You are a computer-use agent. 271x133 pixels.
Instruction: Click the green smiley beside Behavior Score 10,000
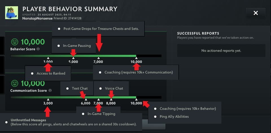15,42
